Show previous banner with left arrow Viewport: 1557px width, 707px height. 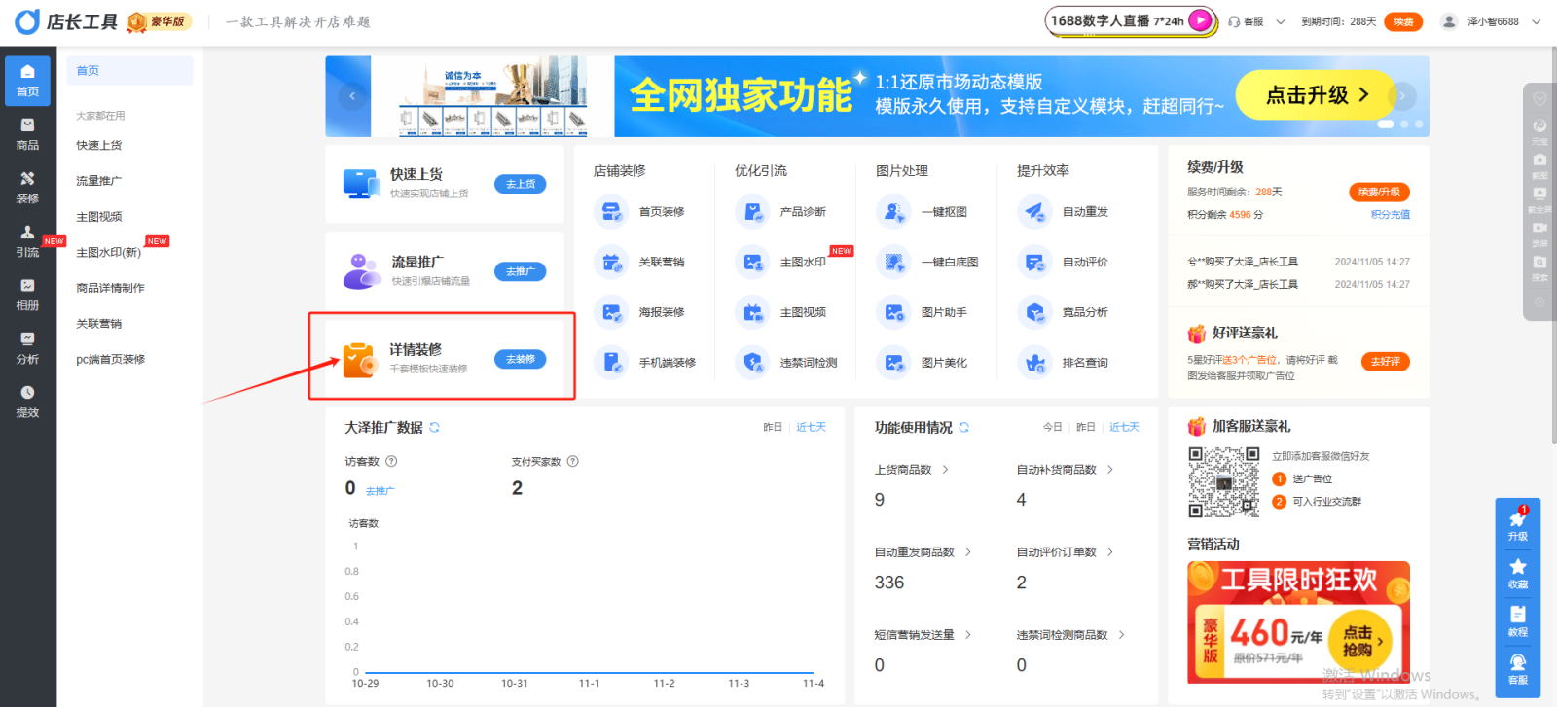[x=352, y=95]
